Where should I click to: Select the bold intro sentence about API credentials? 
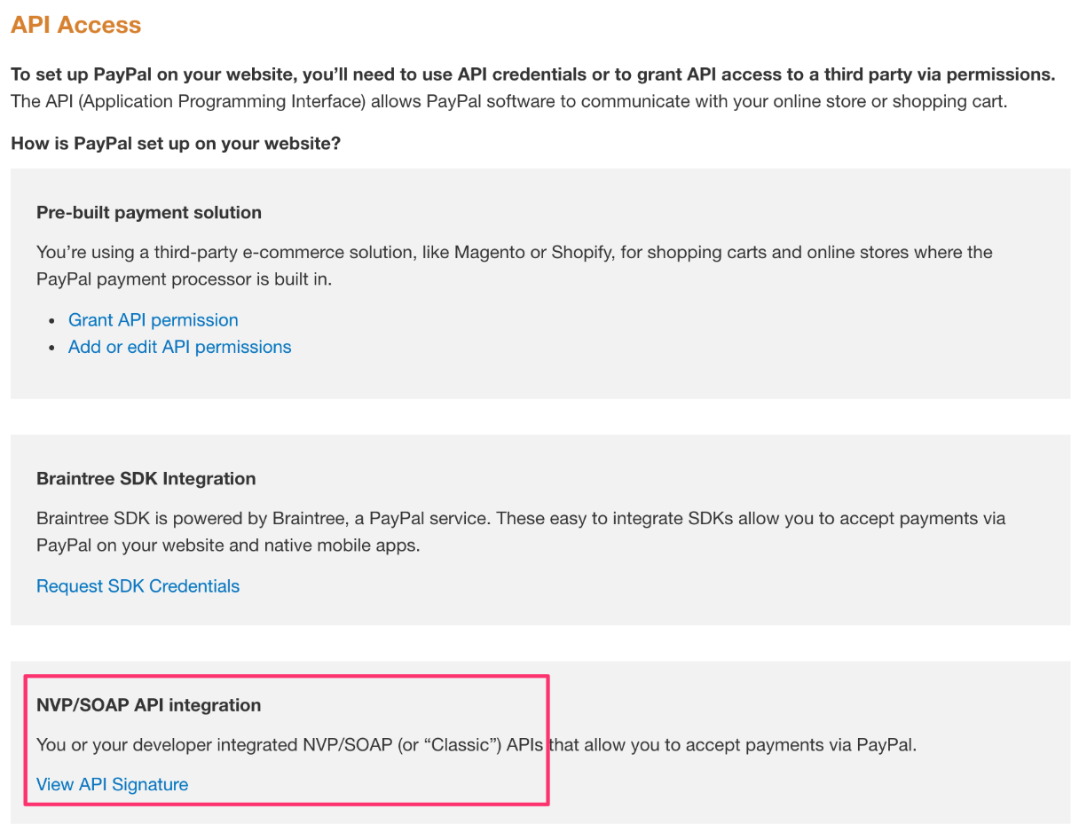532,75
